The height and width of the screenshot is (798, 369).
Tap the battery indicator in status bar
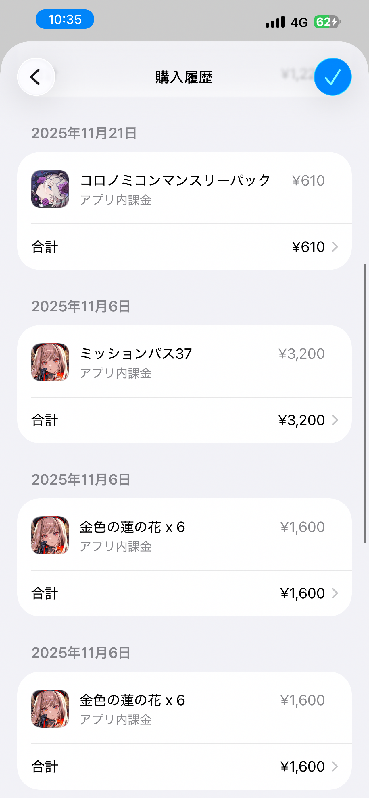tap(327, 22)
